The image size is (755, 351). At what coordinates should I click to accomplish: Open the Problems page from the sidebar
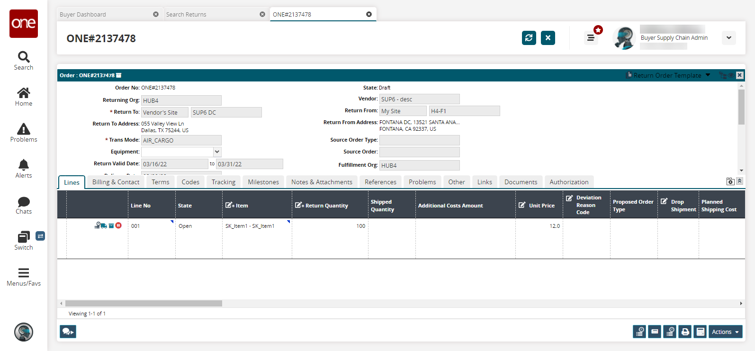[24, 133]
